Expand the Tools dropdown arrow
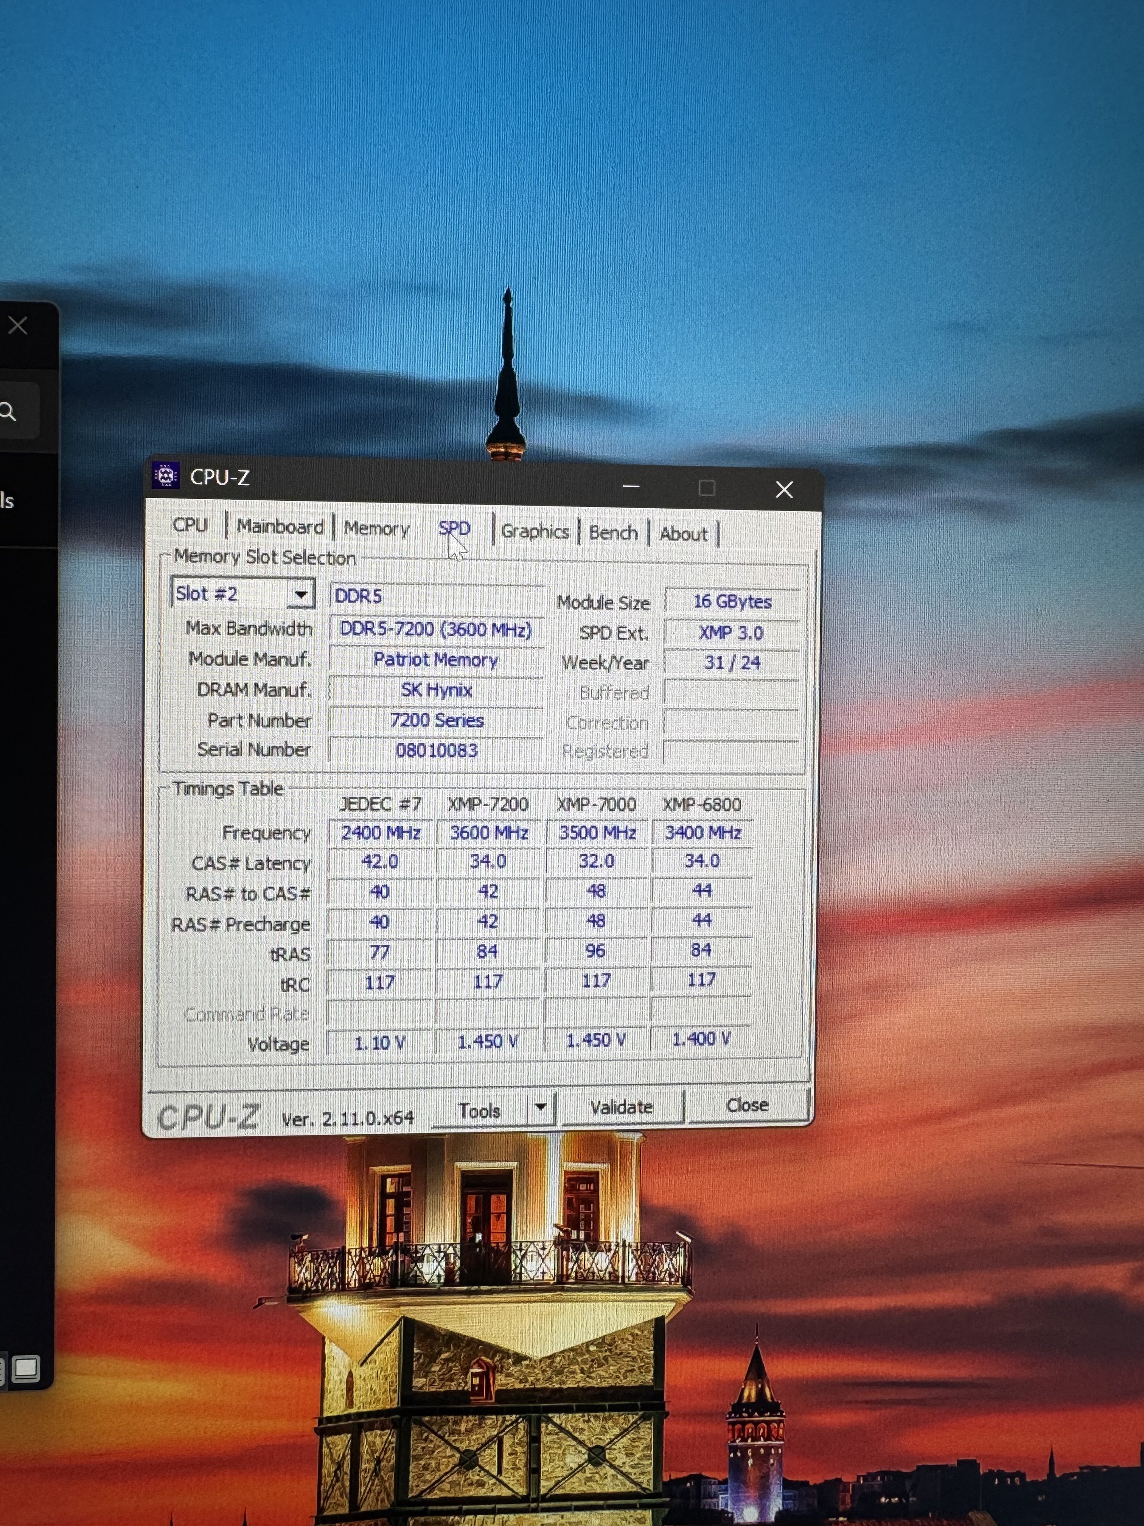The width and height of the screenshot is (1144, 1526). tap(541, 1107)
